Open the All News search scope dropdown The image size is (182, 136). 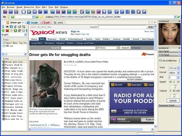coord(117,48)
